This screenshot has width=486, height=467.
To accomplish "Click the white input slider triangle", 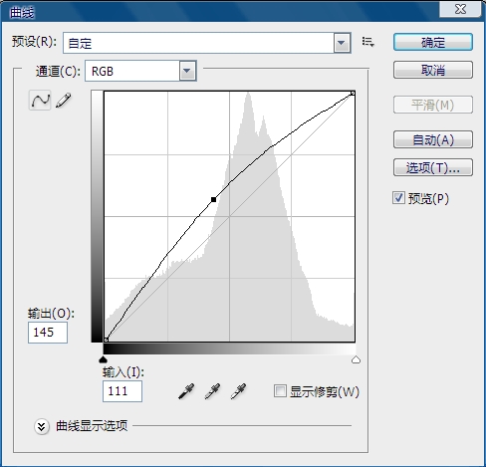I will 356,359.
